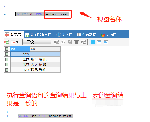Select the 127 cell in the tt row
The width and height of the screenshot is (150, 122).
[20, 54]
